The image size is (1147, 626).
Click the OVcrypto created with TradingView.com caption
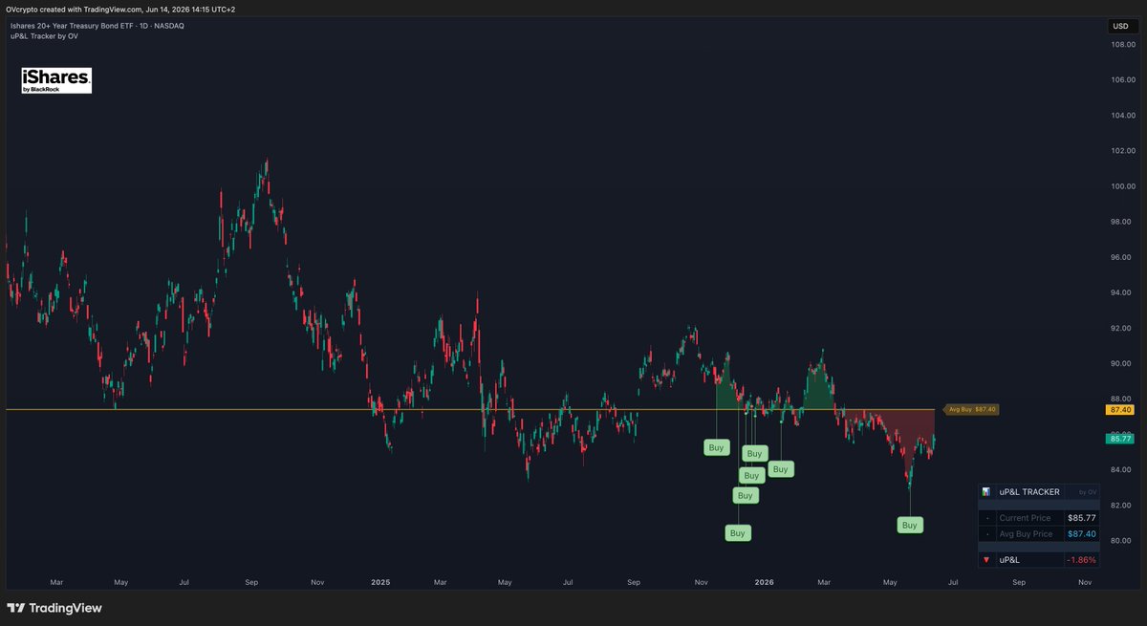click(120, 9)
